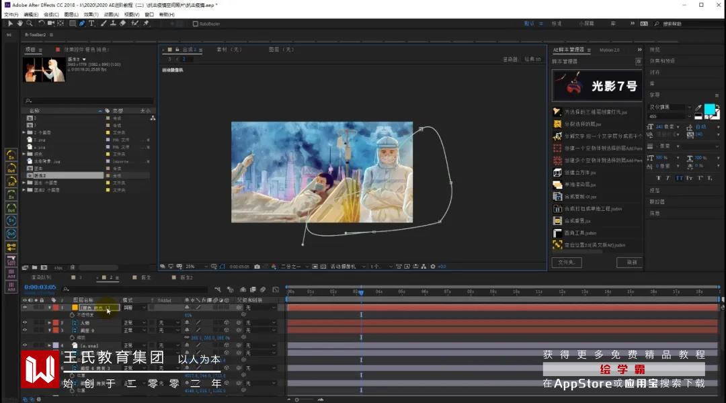
Task: Select the Eraser tool
Action: click(123, 23)
